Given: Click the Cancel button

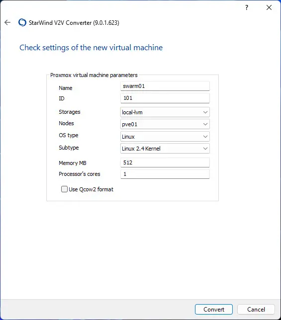Looking at the screenshot, I should (256, 310).
